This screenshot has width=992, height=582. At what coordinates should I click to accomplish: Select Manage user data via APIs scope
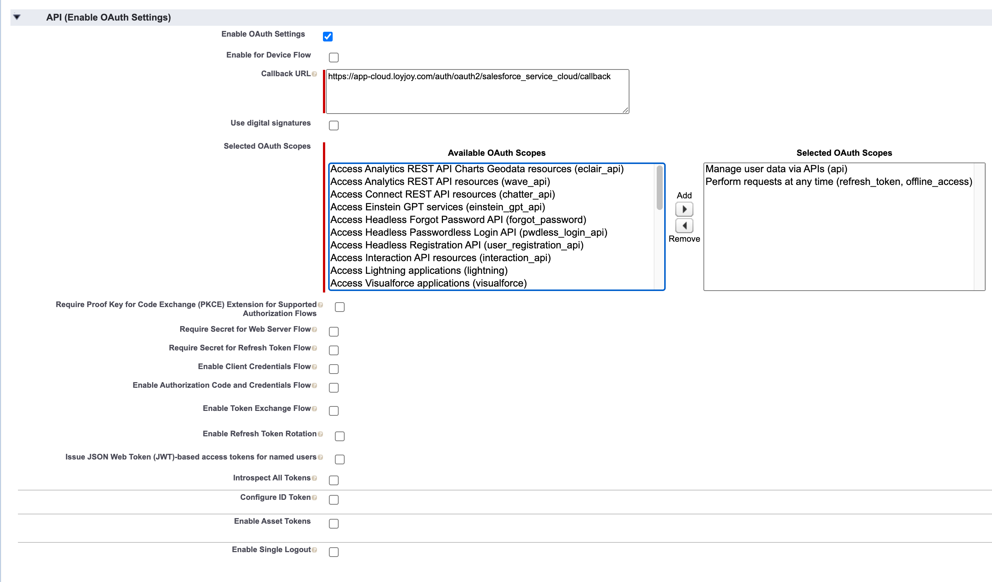[776, 169]
